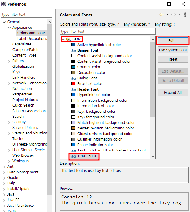Select Label Decorations in the tree
Viewport: 190px width, 212px height.
click(x=32, y=39)
